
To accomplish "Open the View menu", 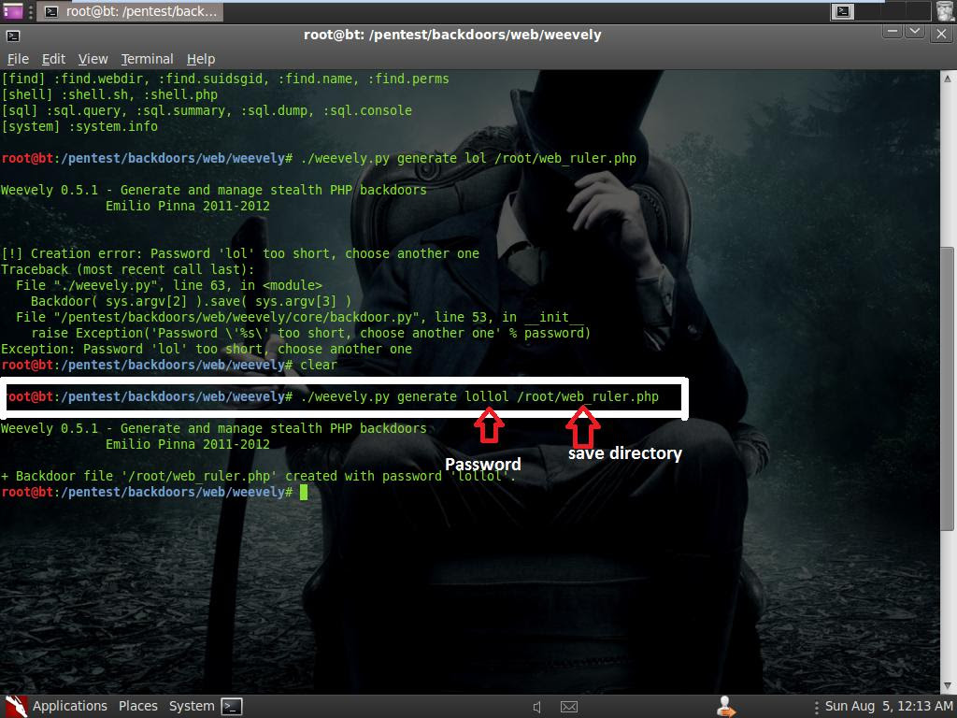I will pyautogui.click(x=93, y=59).
